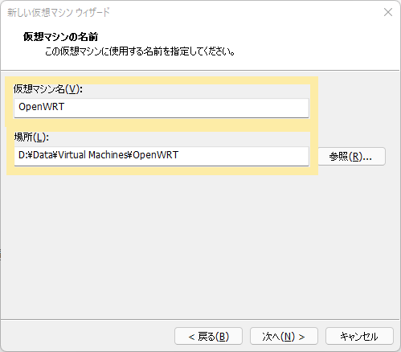Click the 仮想マシン名 input field
The image size is (401, 352).
pyautogui.click(x=162, y=108)
